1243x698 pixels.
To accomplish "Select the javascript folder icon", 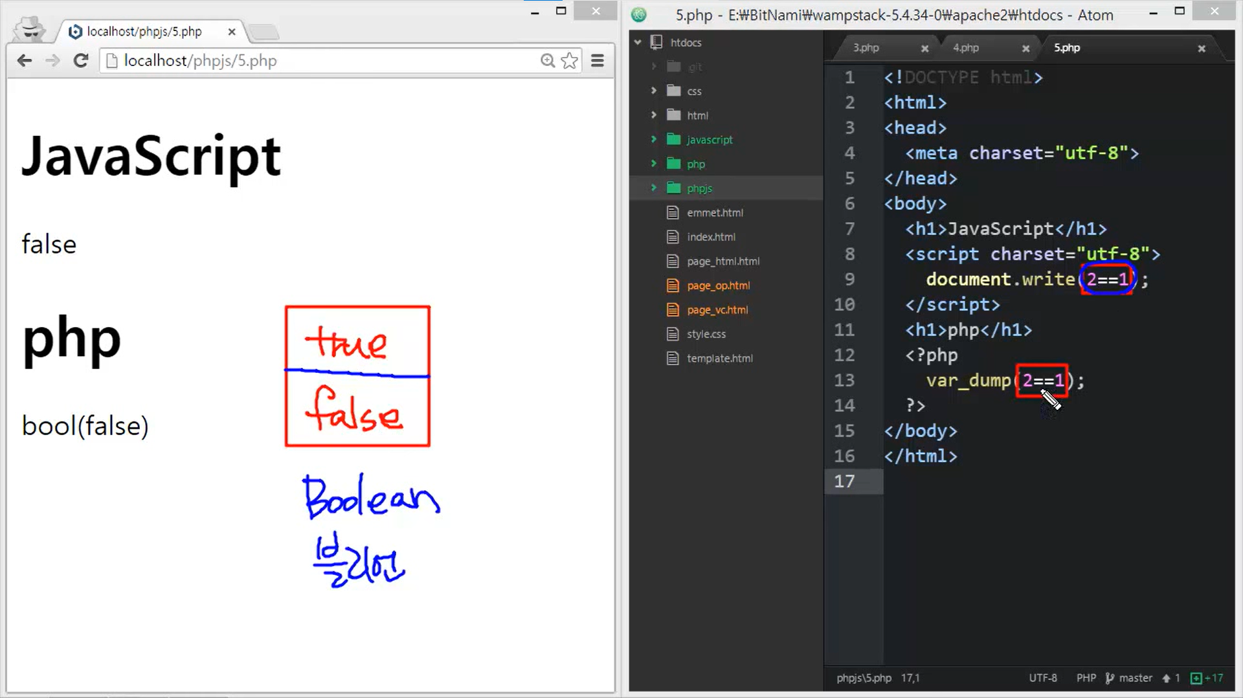I will coord(674,139).
